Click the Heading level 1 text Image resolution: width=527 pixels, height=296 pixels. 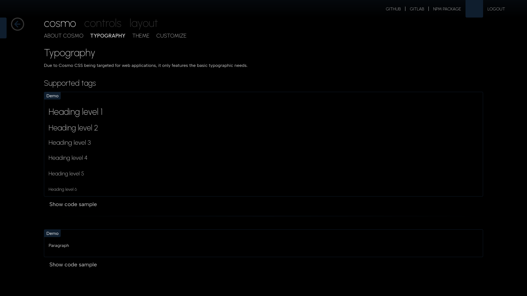click(75, 112)
